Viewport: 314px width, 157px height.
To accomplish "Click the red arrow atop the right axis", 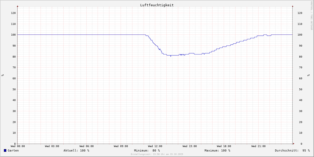I will (293, 6).
